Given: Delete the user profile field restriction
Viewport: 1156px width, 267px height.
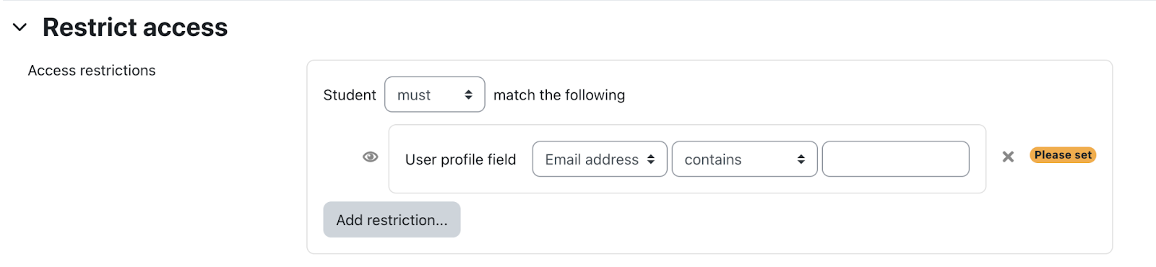Looking at the screenshot, I should click(x=1008, y=157).
